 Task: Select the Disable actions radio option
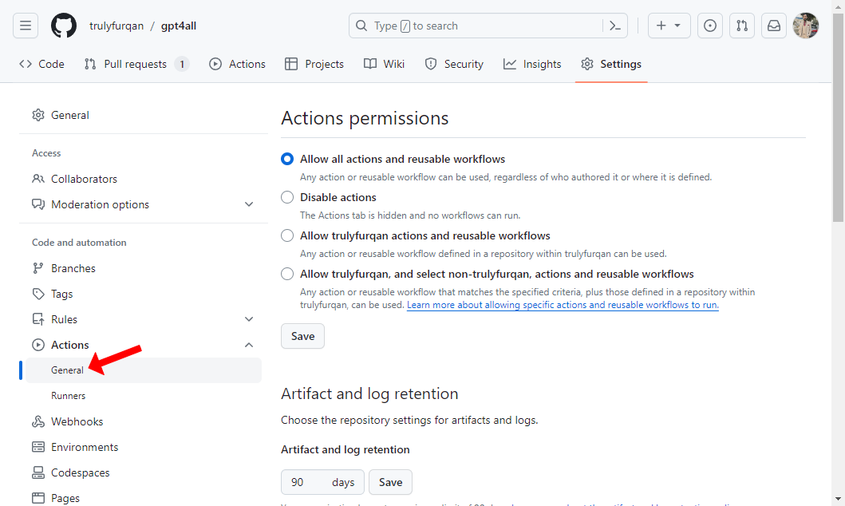point(287,197)
